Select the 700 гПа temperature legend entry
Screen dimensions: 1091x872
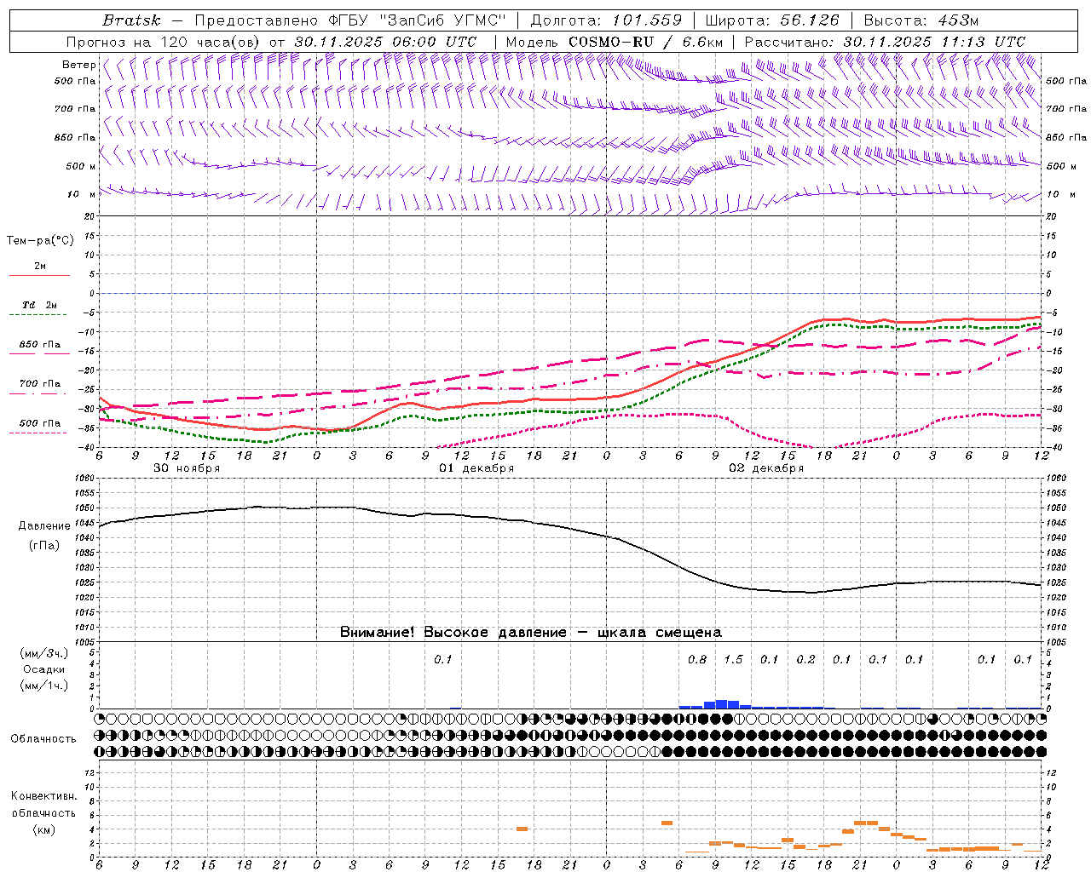pyautogui.click(x=39, y=384)
